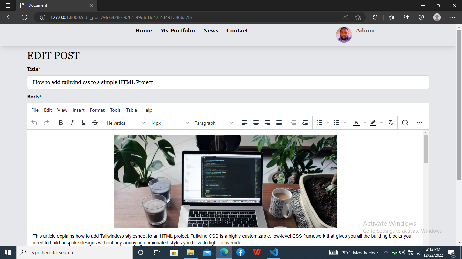
Task: Open the Format menu in the editor
Action: coord(97,110)
